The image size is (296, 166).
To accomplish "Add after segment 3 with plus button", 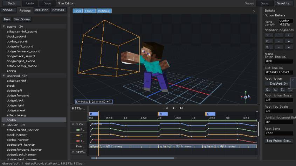I will 289,47.
